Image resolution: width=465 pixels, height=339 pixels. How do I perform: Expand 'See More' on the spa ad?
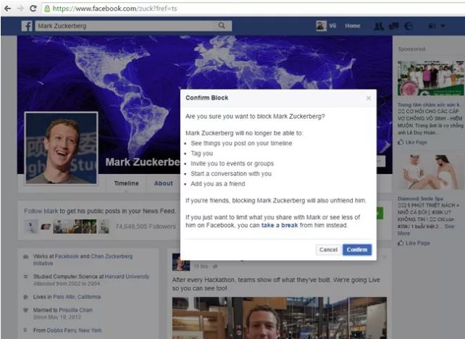tap(426, 230)
